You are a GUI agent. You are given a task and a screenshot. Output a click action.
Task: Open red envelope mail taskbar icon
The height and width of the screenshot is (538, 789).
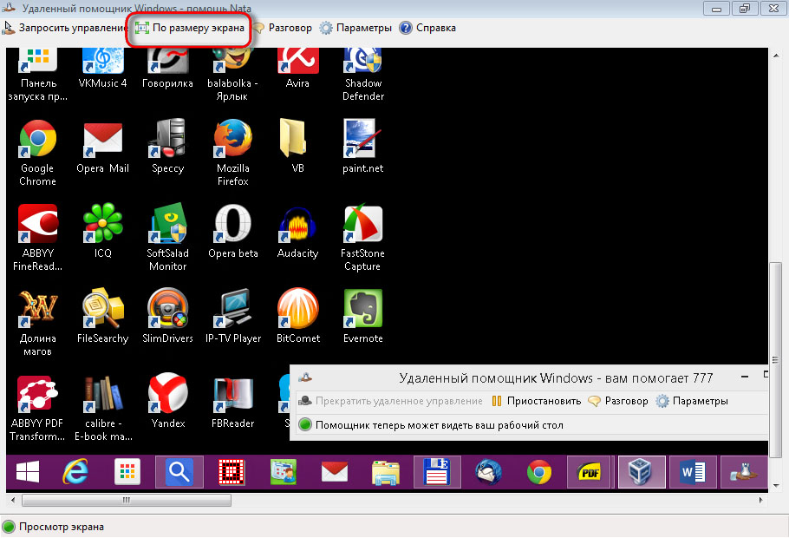(x=334, y=473)
